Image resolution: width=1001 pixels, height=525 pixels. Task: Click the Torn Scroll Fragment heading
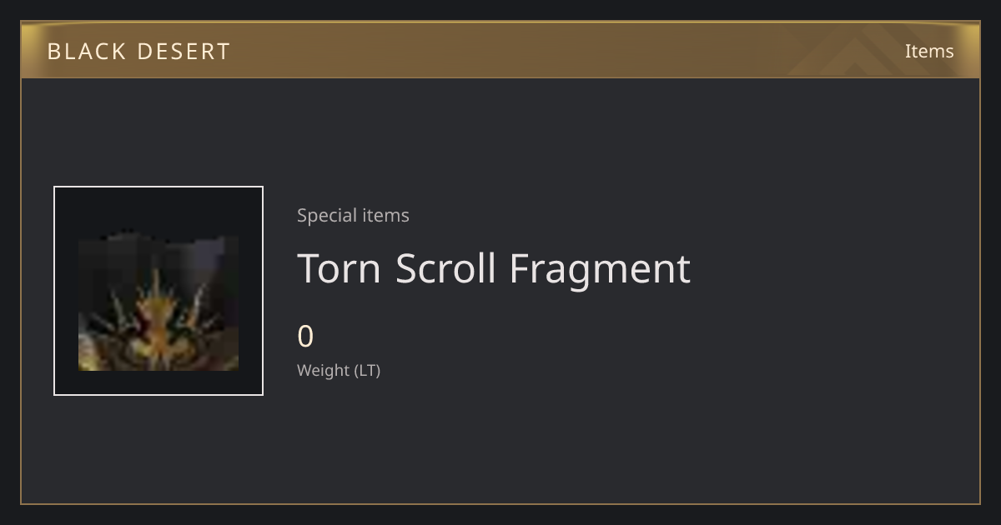point(494,268)
